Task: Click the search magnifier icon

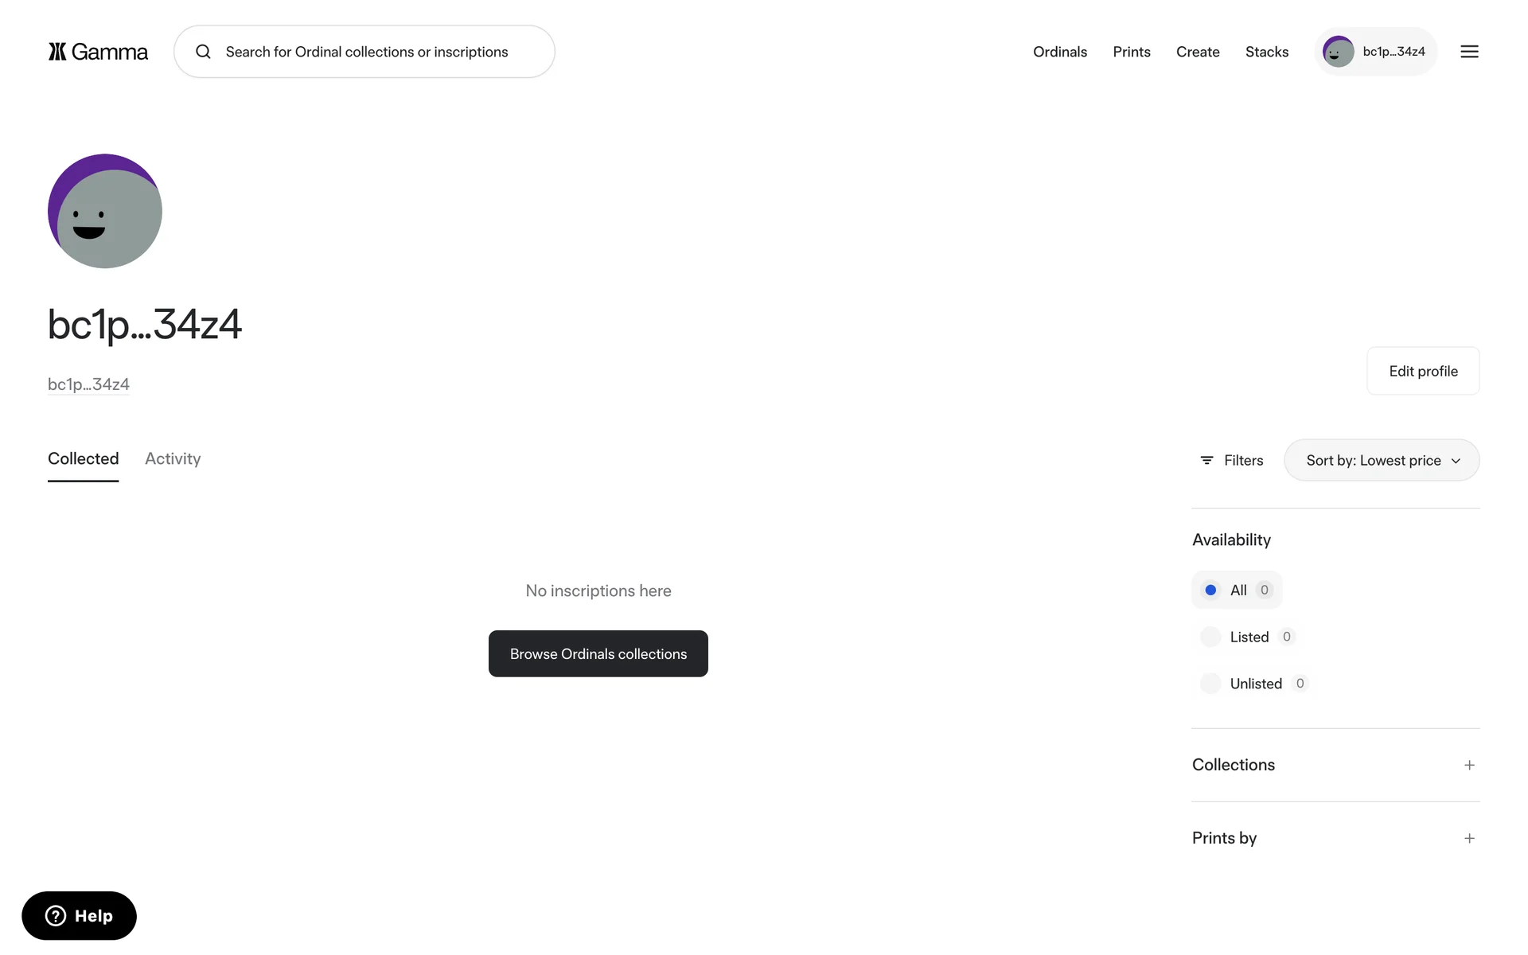Action: 204,52
